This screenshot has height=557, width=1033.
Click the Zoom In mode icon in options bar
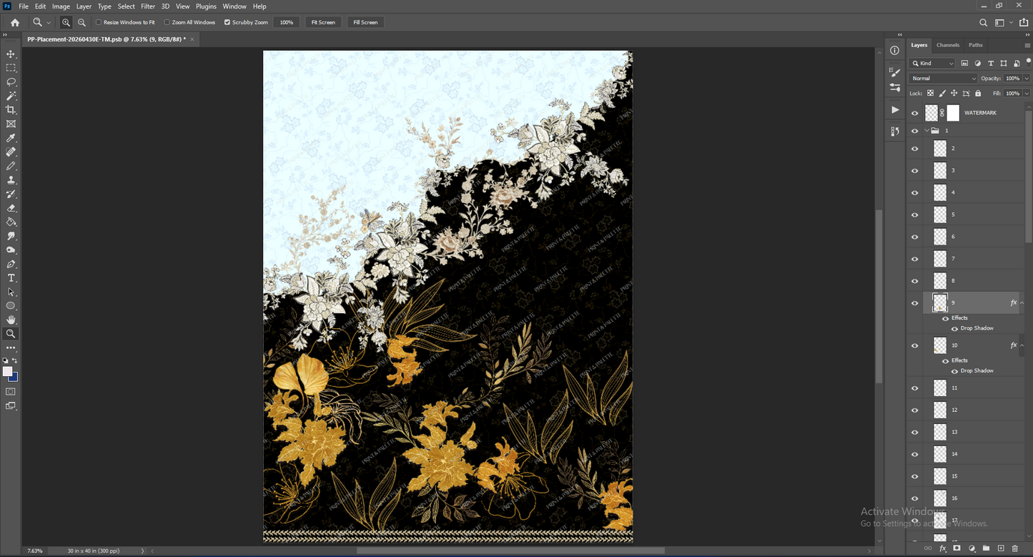(66, 22)
